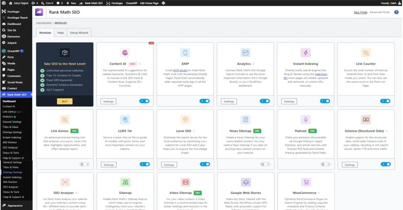Screen dimensions: 403x210
Task: Click the updates counter in admin bar
Action: pos(35,3)
